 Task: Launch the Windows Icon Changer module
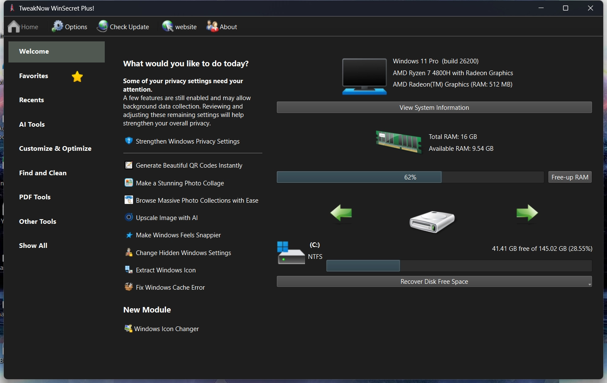(166, 329)
